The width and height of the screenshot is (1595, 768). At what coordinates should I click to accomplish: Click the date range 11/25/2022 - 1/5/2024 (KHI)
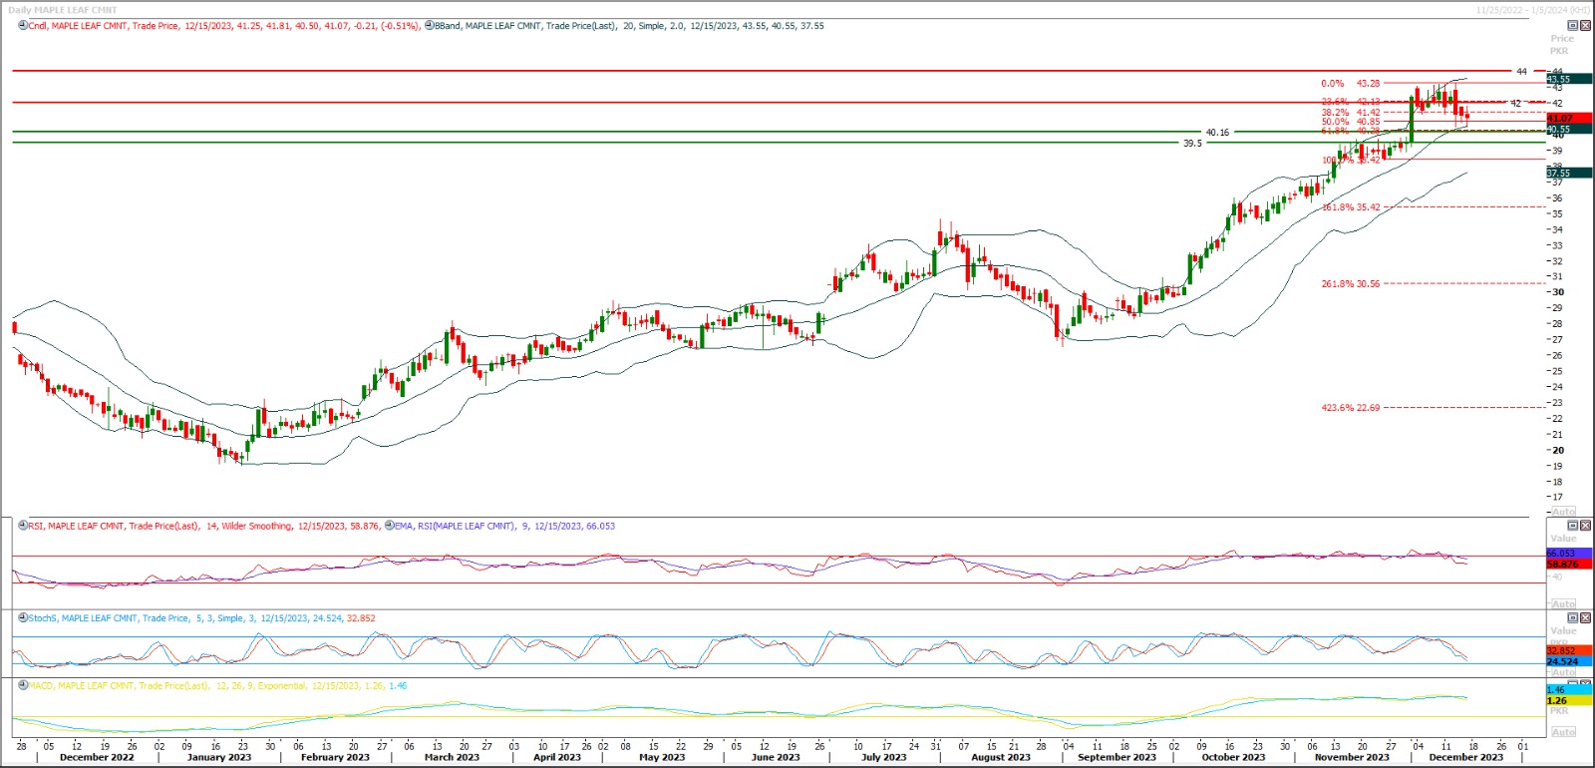1533,10
